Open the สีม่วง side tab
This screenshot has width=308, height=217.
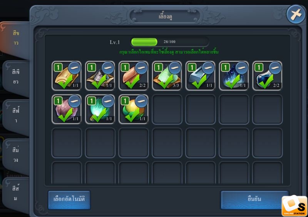click(16, 155)
